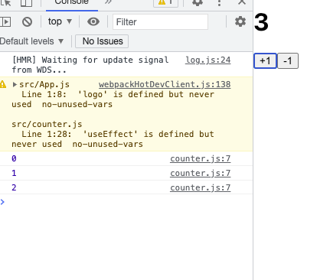The image size is (330, 280).
Task: Switch to the Console tab
Action: click(x=72, y=2)
